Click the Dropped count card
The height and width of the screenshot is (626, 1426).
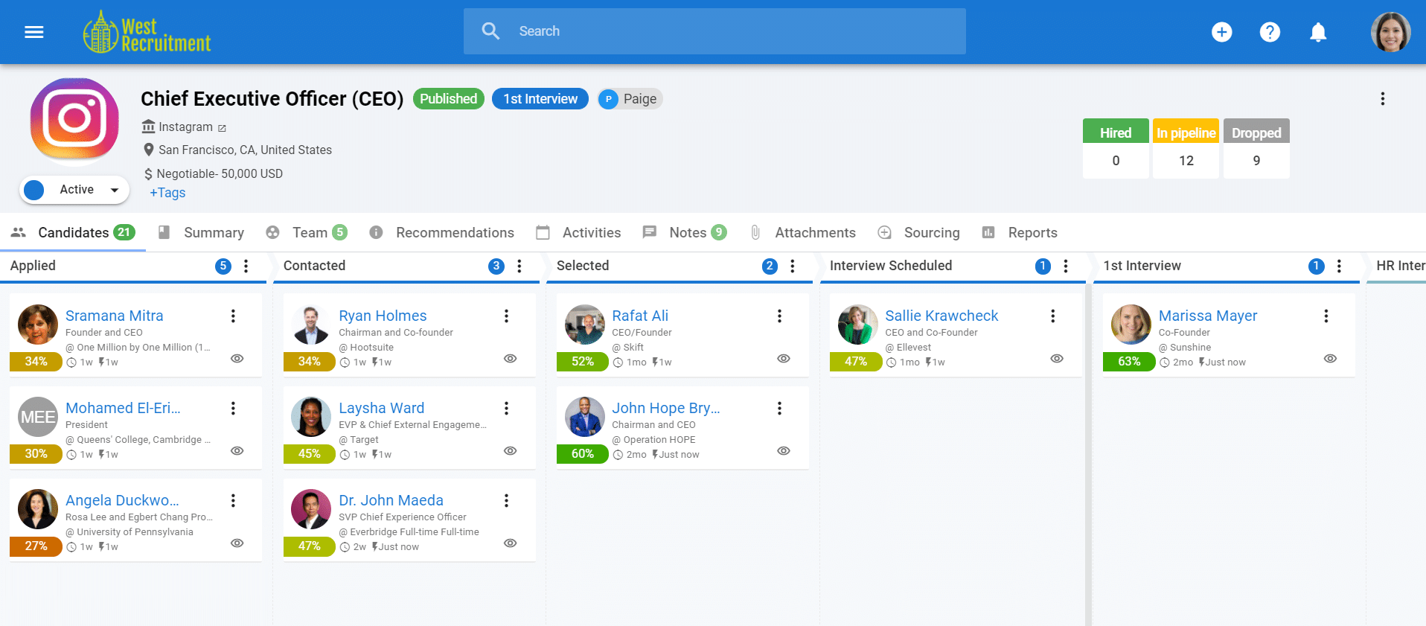point(1256,148)
